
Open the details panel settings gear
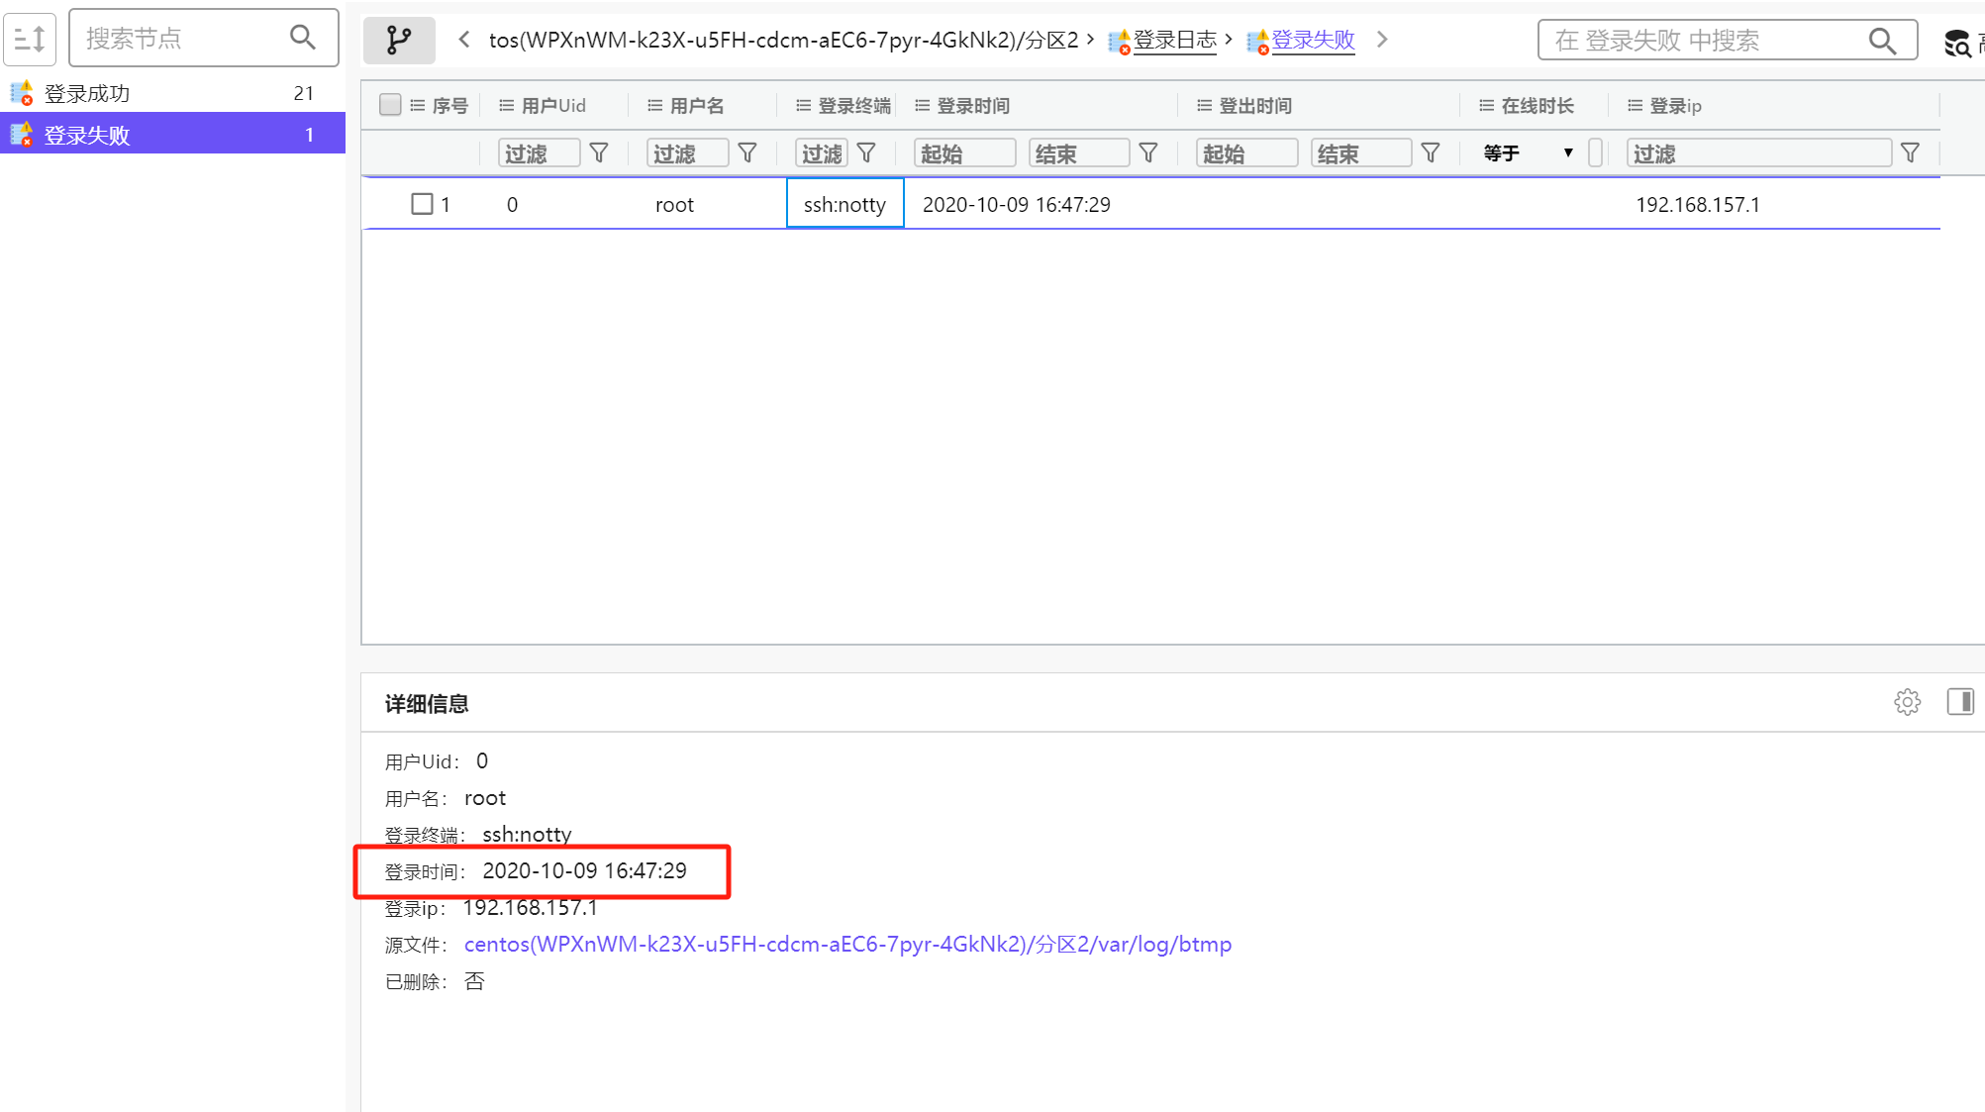[x=1907, y=702]
